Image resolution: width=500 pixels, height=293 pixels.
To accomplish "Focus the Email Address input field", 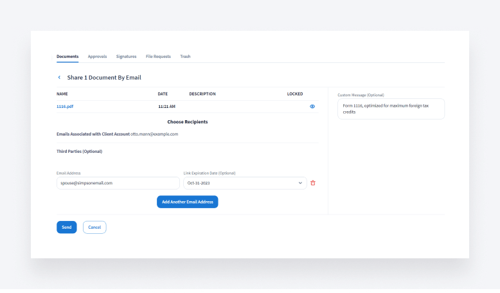I will pos(118,183).
